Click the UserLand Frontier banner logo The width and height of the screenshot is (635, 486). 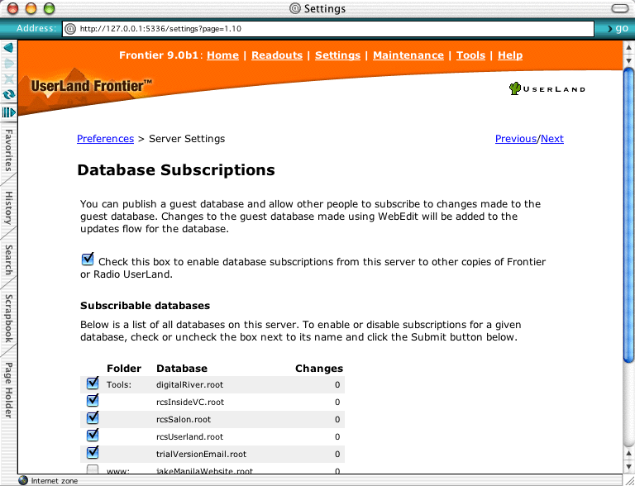(x=92, y=86)
